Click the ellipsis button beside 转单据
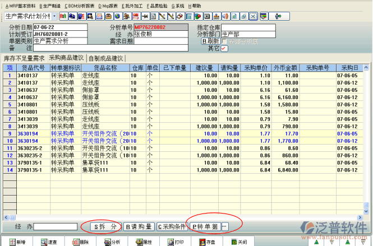 tap(224, 226)
